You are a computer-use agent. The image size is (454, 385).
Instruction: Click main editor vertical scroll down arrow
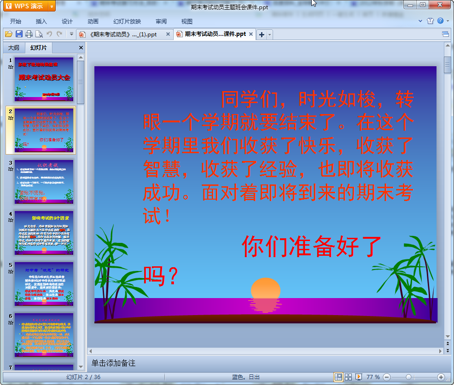(x=448, y=336)
